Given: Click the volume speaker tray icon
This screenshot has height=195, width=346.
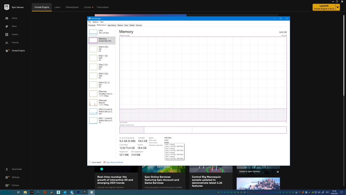Looking at the screenshot, I should (x=319, y=192).
